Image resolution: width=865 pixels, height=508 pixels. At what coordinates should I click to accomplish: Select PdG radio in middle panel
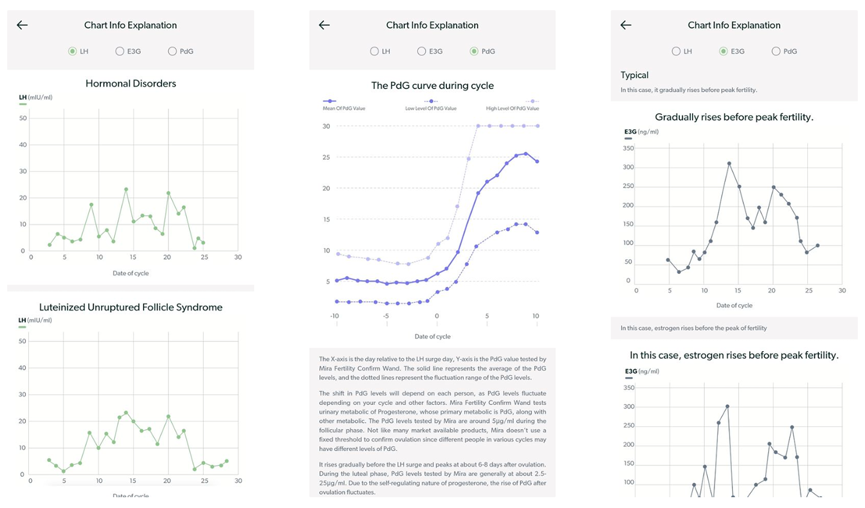[474, 51]
